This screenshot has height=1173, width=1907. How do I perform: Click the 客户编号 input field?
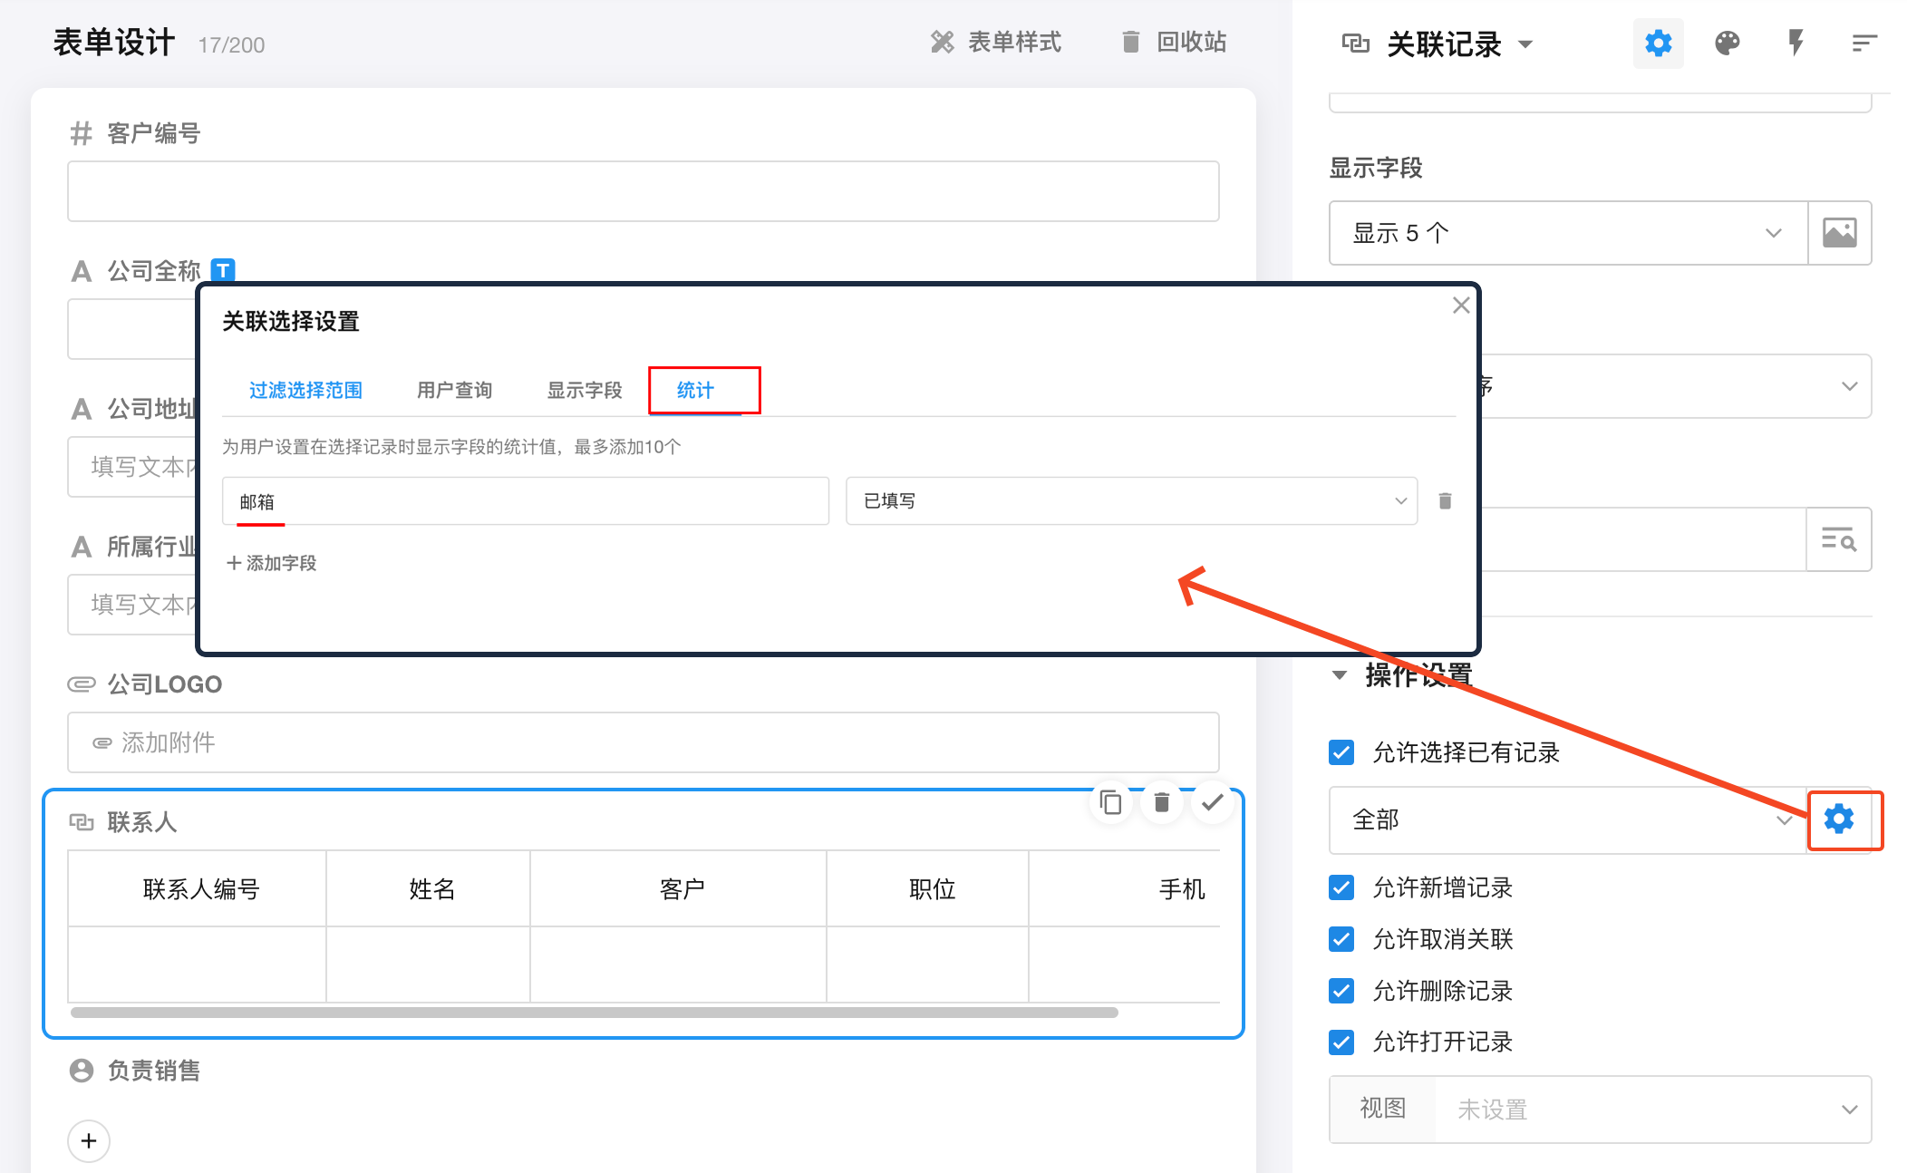[643, 191]
